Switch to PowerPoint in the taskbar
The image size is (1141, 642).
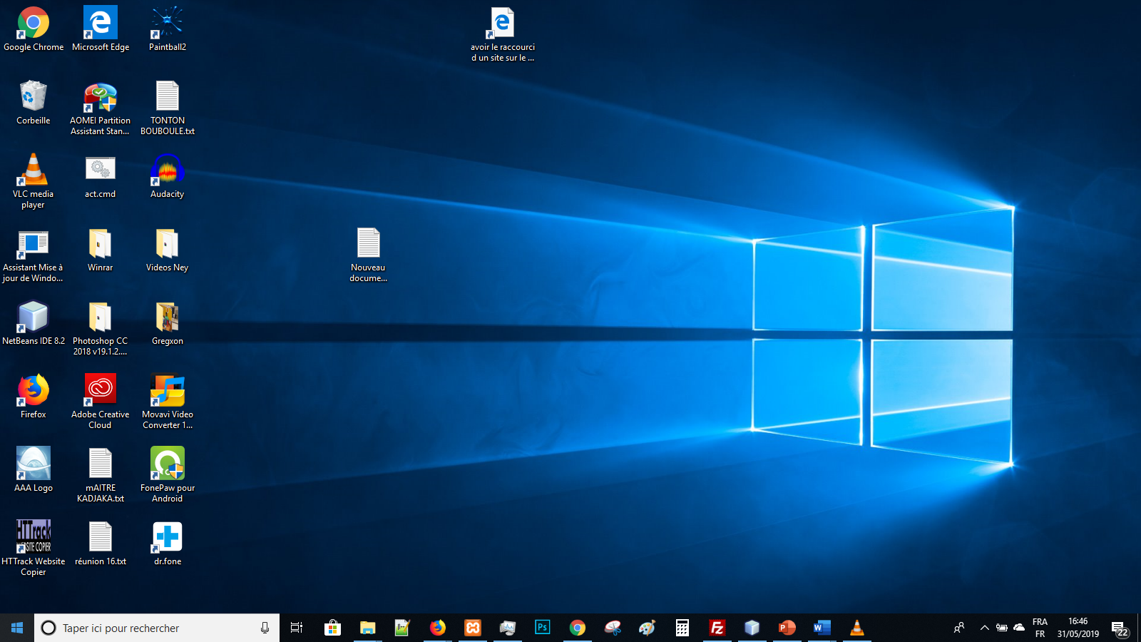787,628
